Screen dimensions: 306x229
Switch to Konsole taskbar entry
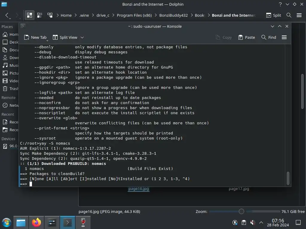pyautogui.click(x=67, y=222)
